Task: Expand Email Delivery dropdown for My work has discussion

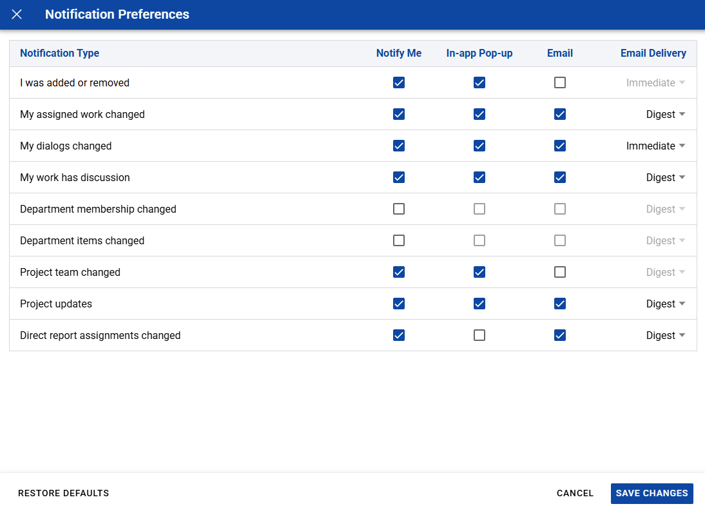Action: [666, 178]
